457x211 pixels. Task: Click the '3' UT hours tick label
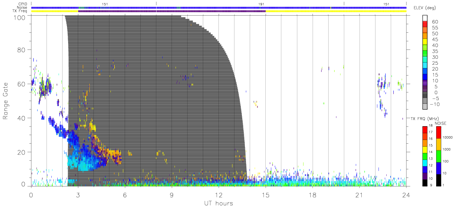(x=78, y=195)
